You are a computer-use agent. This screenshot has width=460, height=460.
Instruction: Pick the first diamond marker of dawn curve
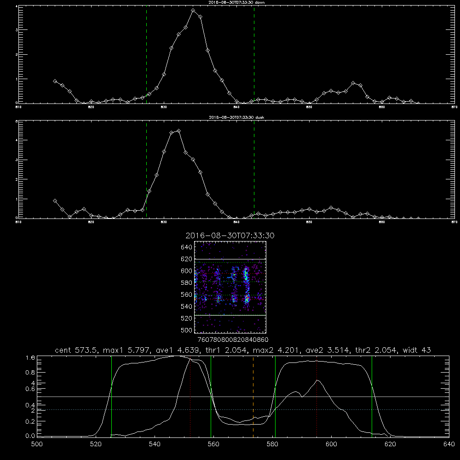click(x=55, y=81)
